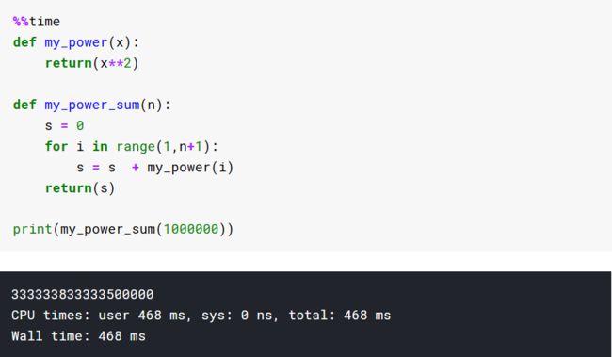This screenshot has height=357, width=612.
Task: Click the 'range' builtin in the loop
Action: point(136,147)
